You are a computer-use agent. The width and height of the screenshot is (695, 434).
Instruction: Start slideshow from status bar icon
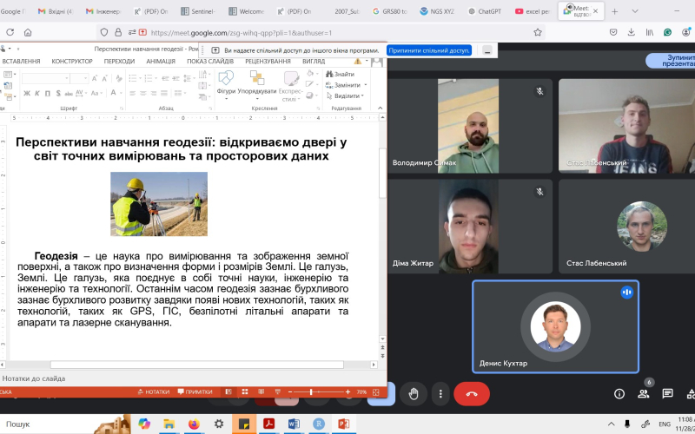coord(277,392)
